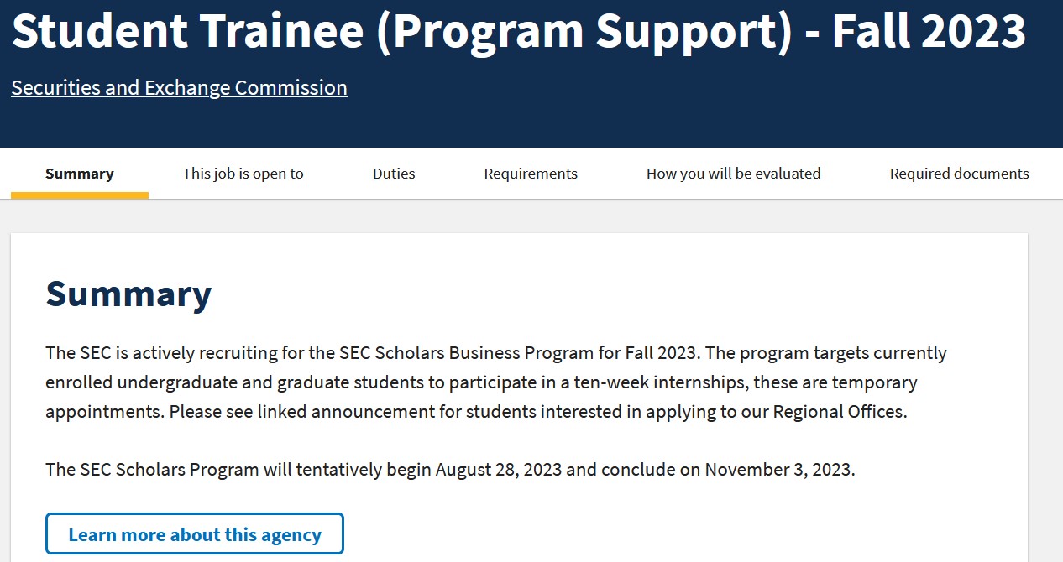Switch to the This job is open to tab

coord(243,174)
